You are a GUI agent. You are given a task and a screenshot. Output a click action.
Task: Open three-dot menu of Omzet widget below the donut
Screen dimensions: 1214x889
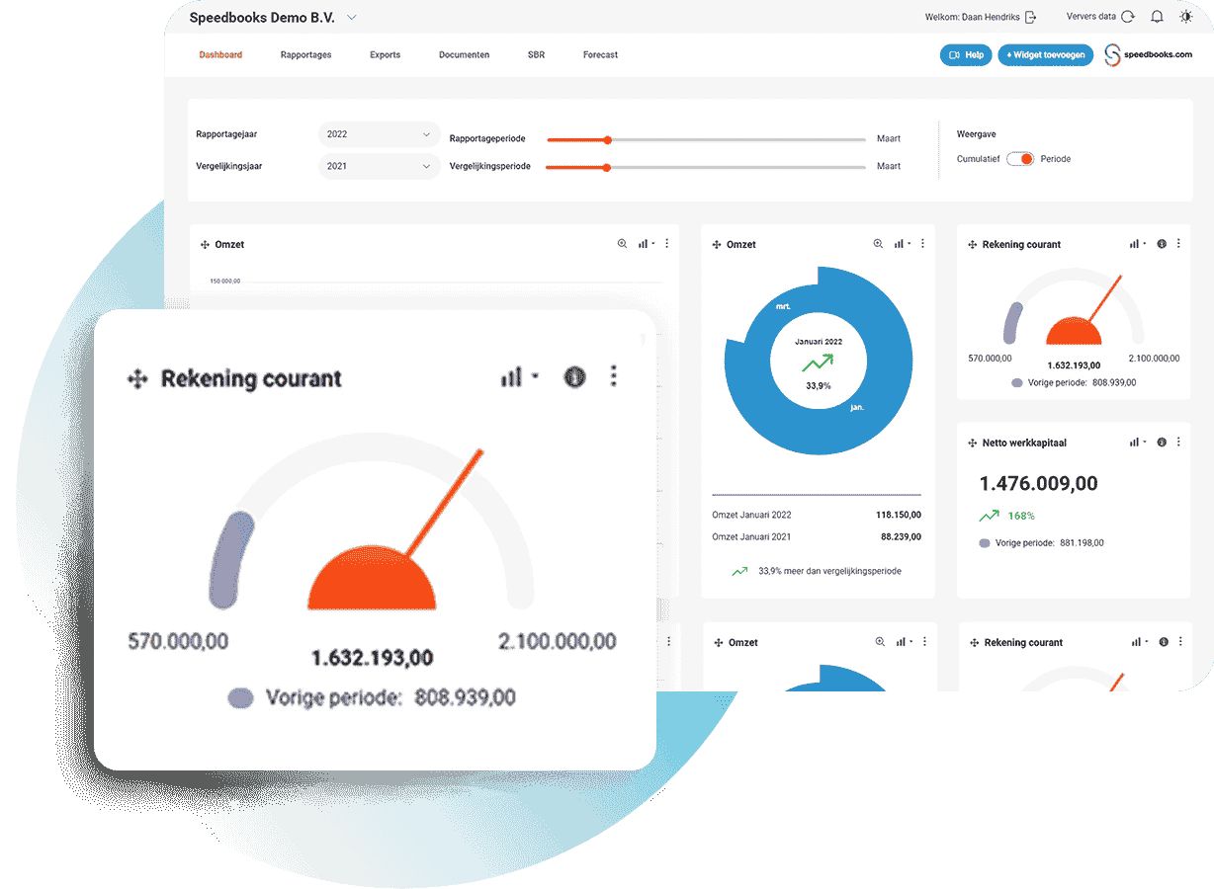[924, 642]
